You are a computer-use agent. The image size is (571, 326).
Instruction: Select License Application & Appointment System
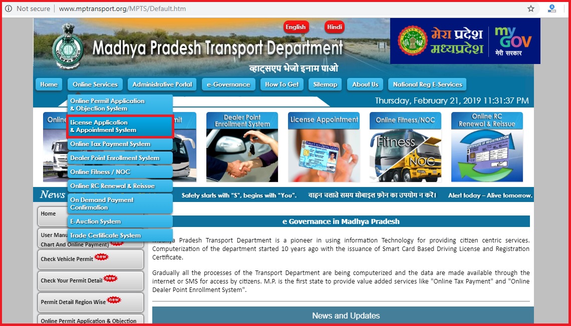[x=120, y=126]
